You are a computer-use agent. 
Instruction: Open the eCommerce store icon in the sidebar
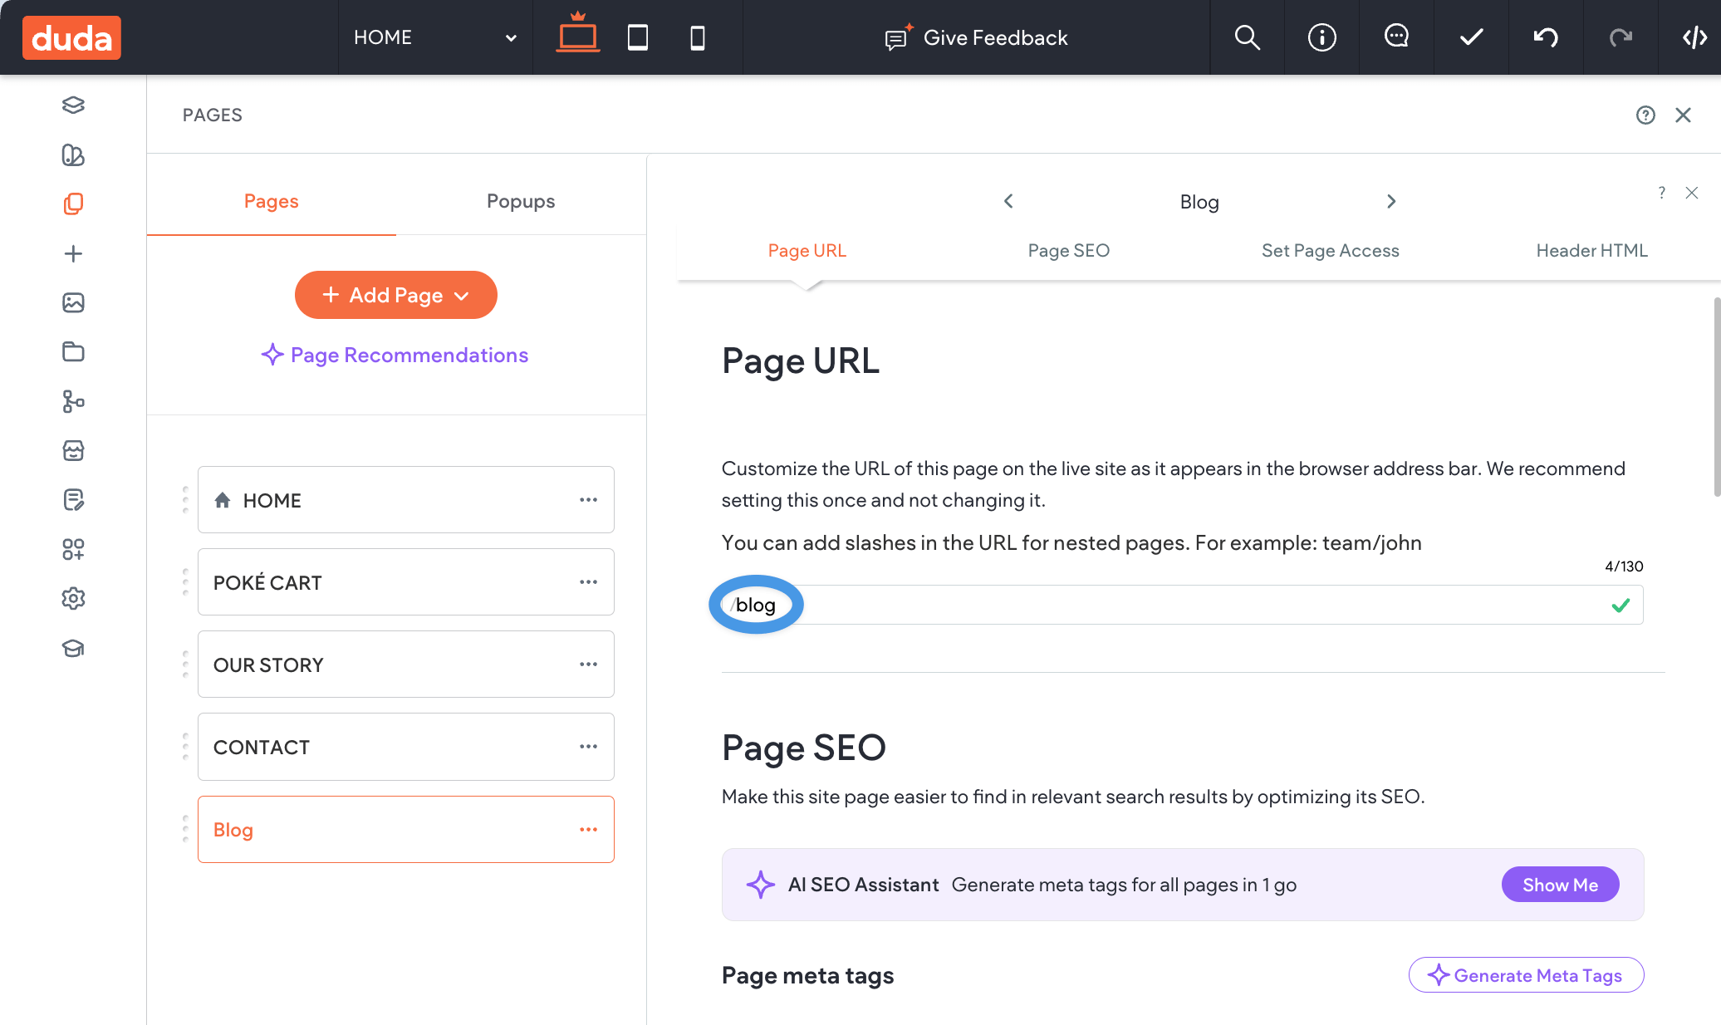point(73,451)
